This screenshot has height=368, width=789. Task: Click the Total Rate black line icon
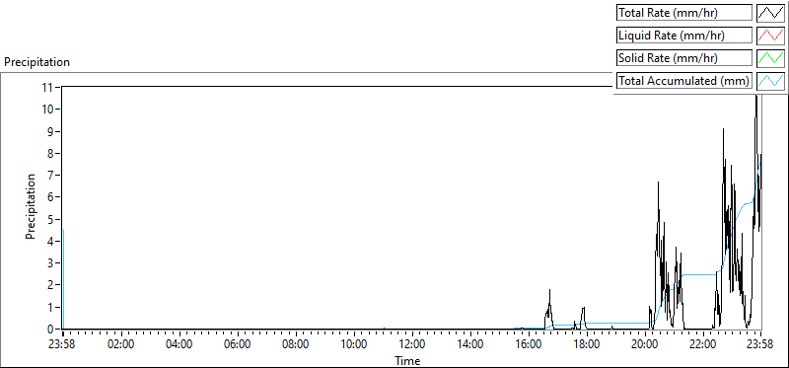point(770,13)
